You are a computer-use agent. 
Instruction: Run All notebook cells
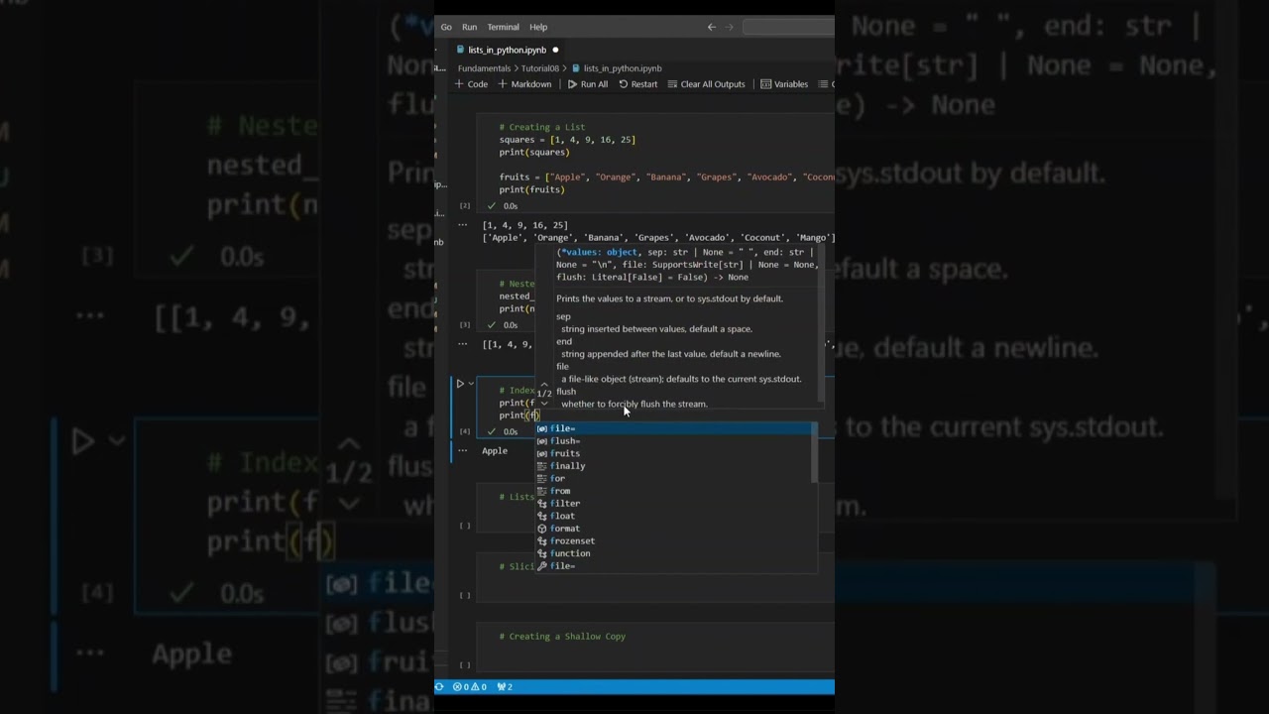click(x=588, y=84)
